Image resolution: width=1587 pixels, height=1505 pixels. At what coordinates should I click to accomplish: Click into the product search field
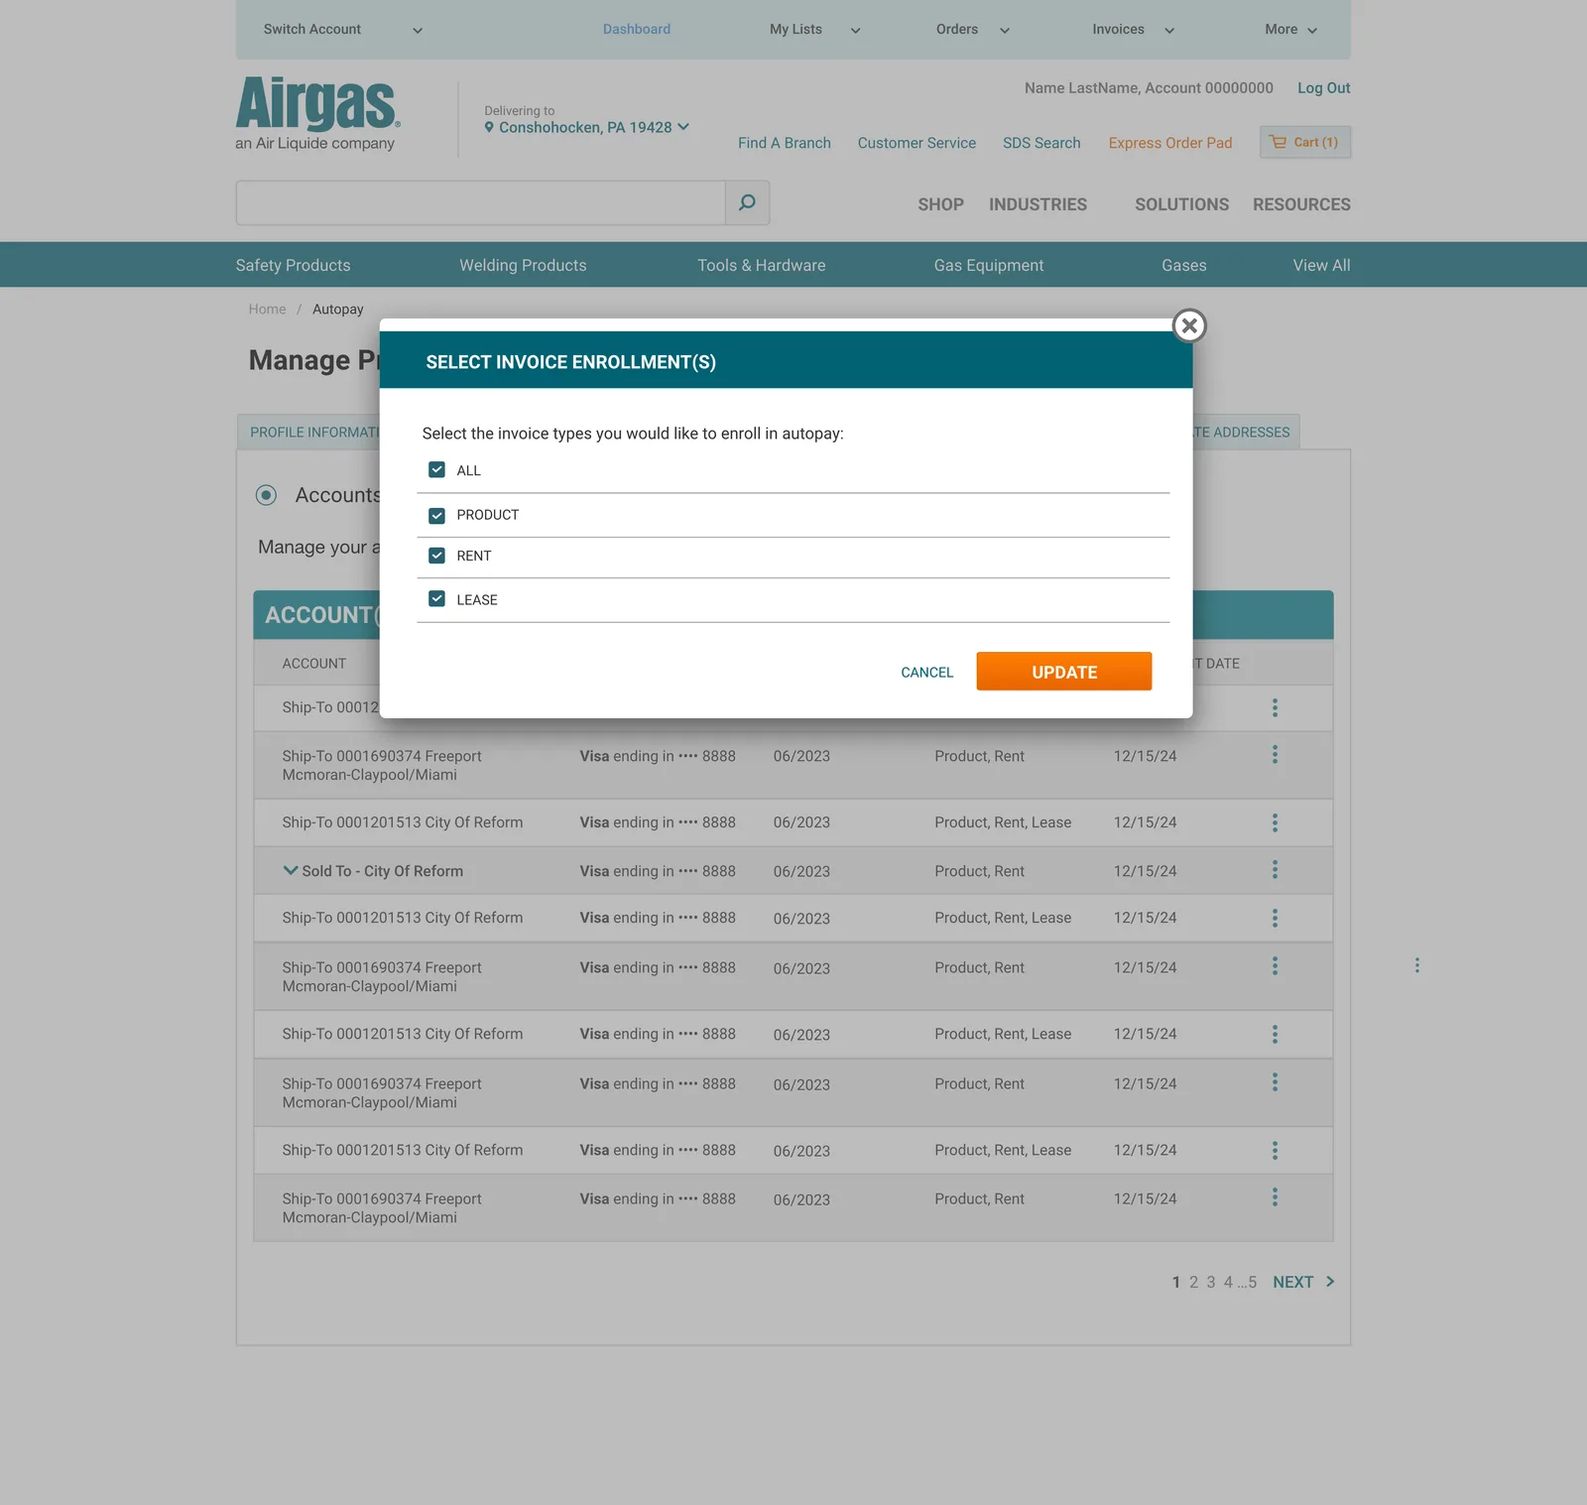coord(480,202)
